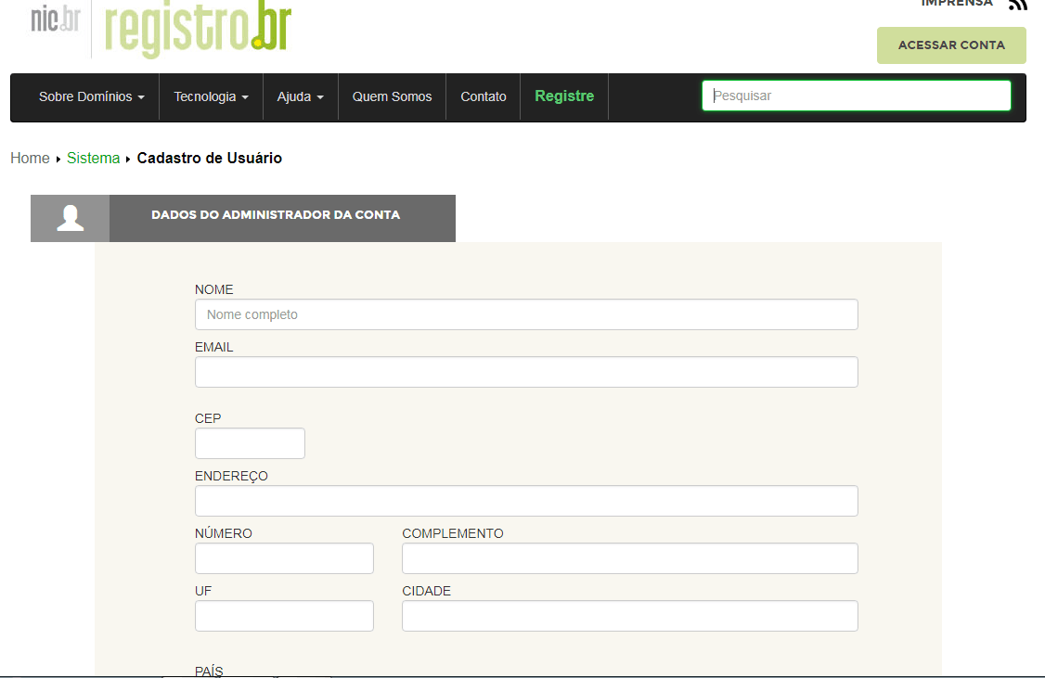The image size is (1045, 678).
Task: Click the registro.br logo
Action: pos(198,28)
